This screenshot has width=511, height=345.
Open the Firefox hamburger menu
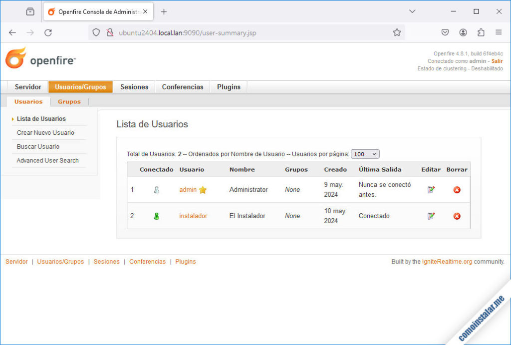499,32
